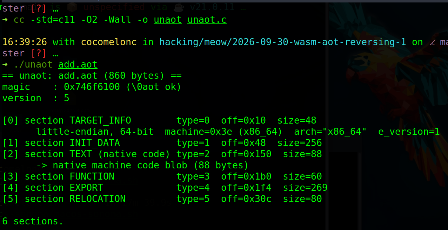Image resolution: width=448 pixels, height=230 pixels.
Task: Select the INIT_DATA section line
Action: 162,143
